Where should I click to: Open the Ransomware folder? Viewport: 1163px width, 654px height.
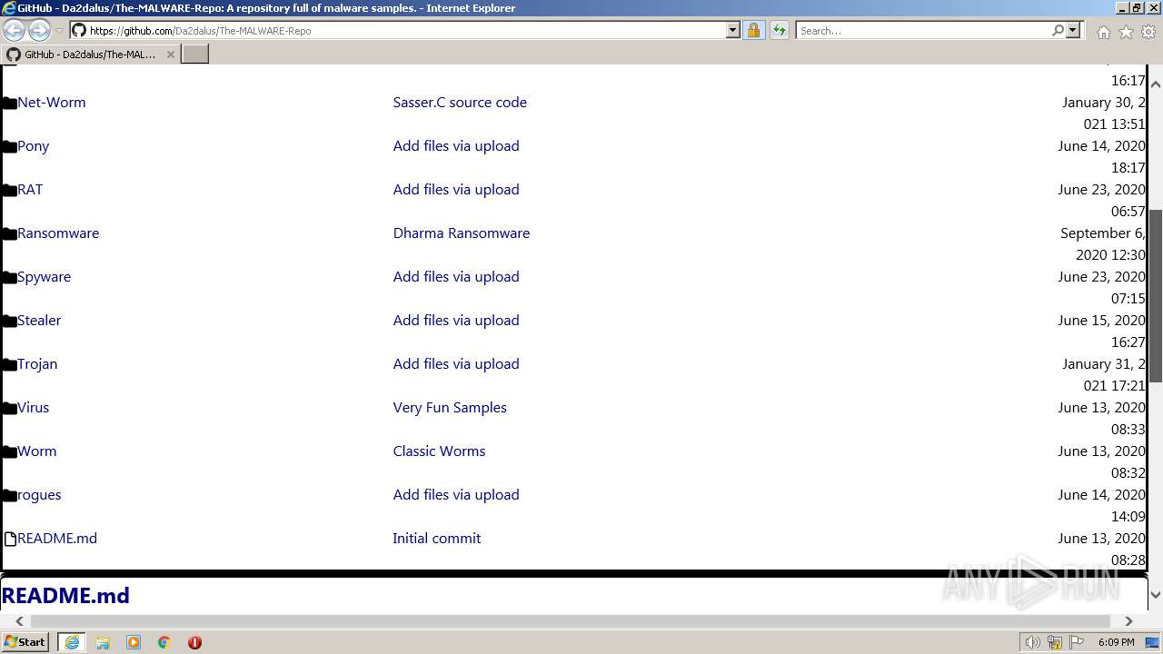pyautogui.click(x=58, y=233)
